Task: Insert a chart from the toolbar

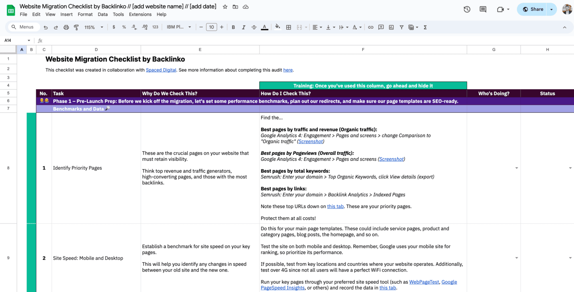Action: pos(391,27)
